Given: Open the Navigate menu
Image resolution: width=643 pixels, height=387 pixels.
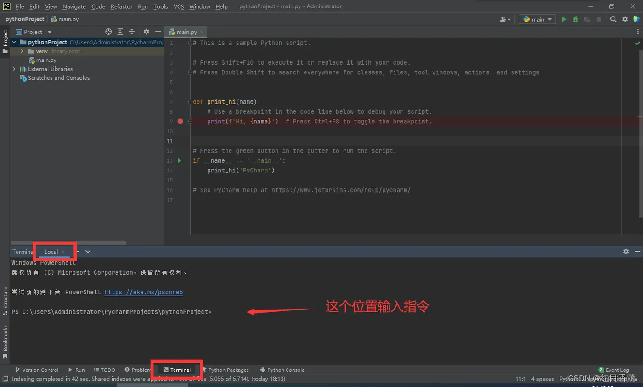Looking at the screenshot, I should pyautogui.click(x=74, y=6).
